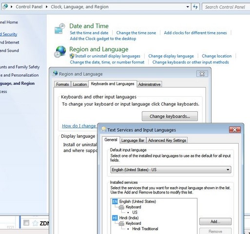Select the Hindi Traditional keyboard entry
Viewport: 250px width, 234px height.
(145, 229)
